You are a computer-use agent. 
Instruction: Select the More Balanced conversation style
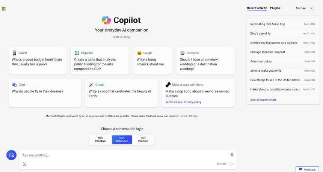(122, 140)
